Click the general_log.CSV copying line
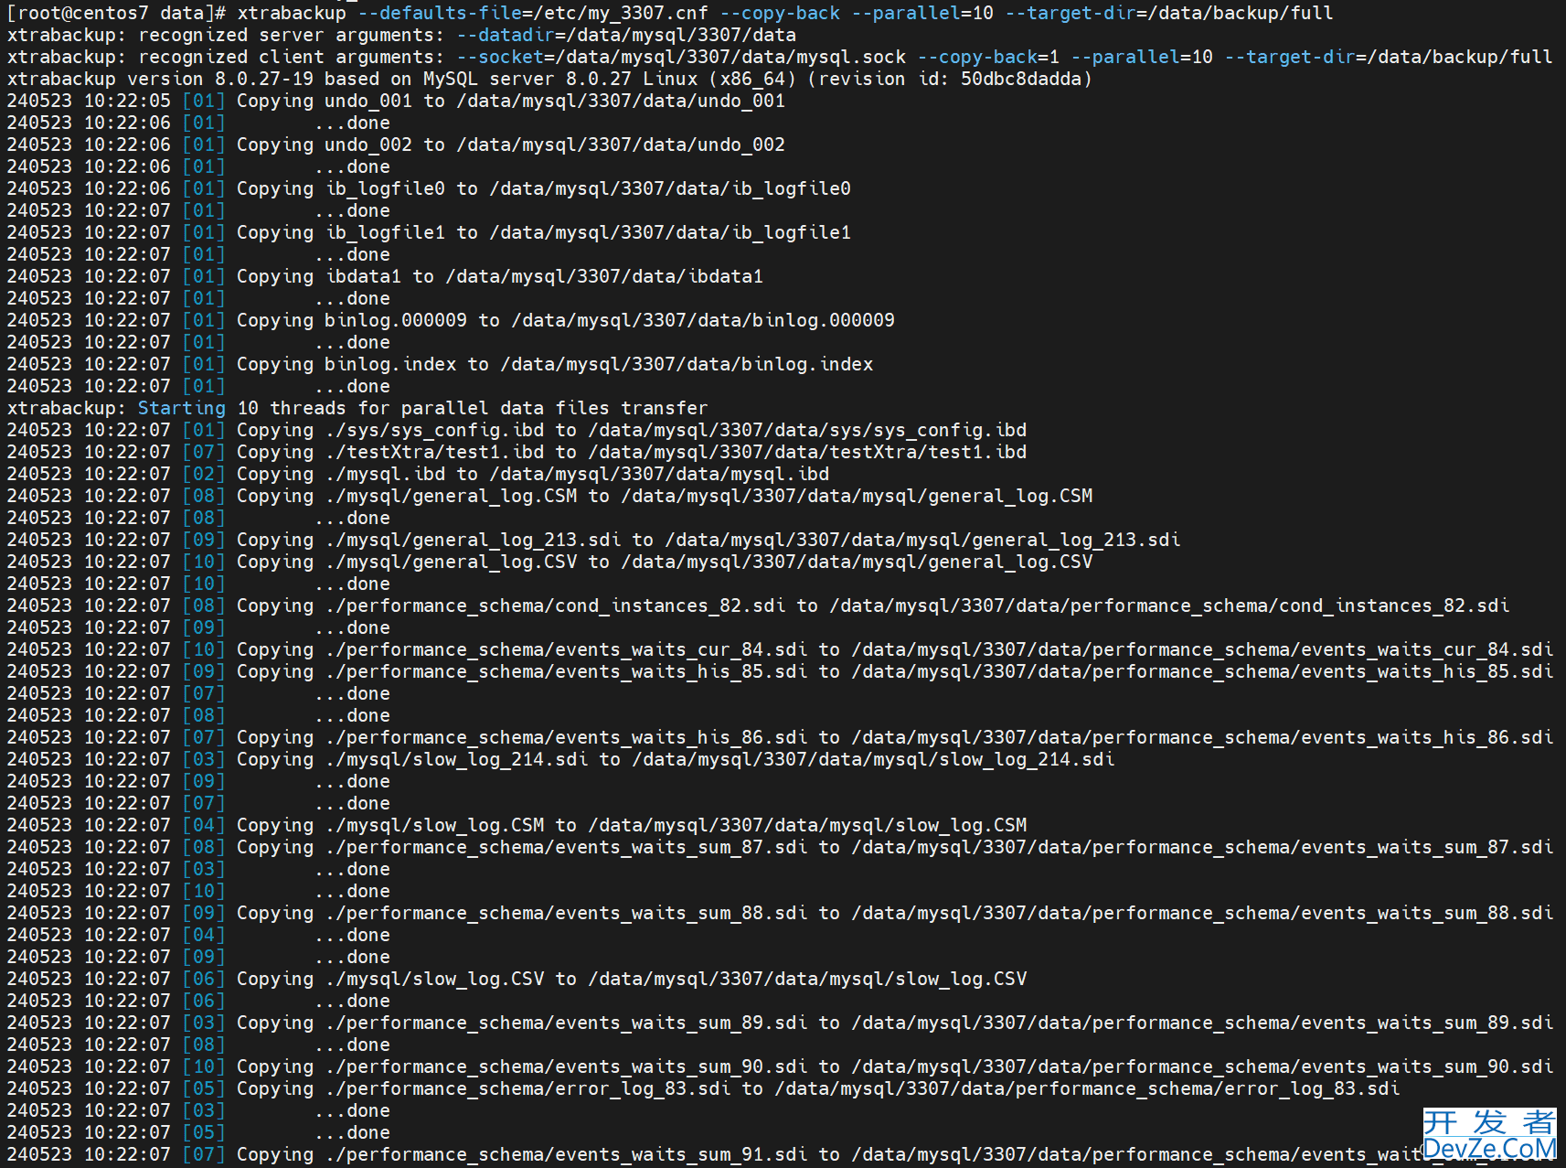Screen dimensions: 1566x1168 point(549,562)
